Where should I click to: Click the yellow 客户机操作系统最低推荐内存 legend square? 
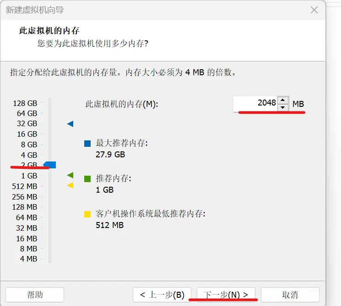87,214
